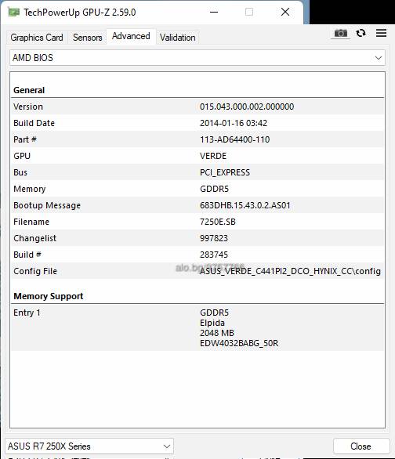Select the Advanced tab

[x=131, y=36]
